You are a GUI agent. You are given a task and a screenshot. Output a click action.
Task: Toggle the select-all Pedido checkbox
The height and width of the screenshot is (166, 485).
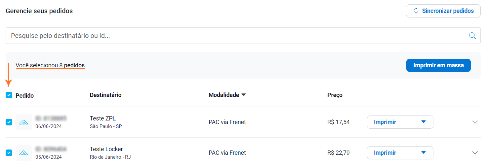(x=9, y=95)
